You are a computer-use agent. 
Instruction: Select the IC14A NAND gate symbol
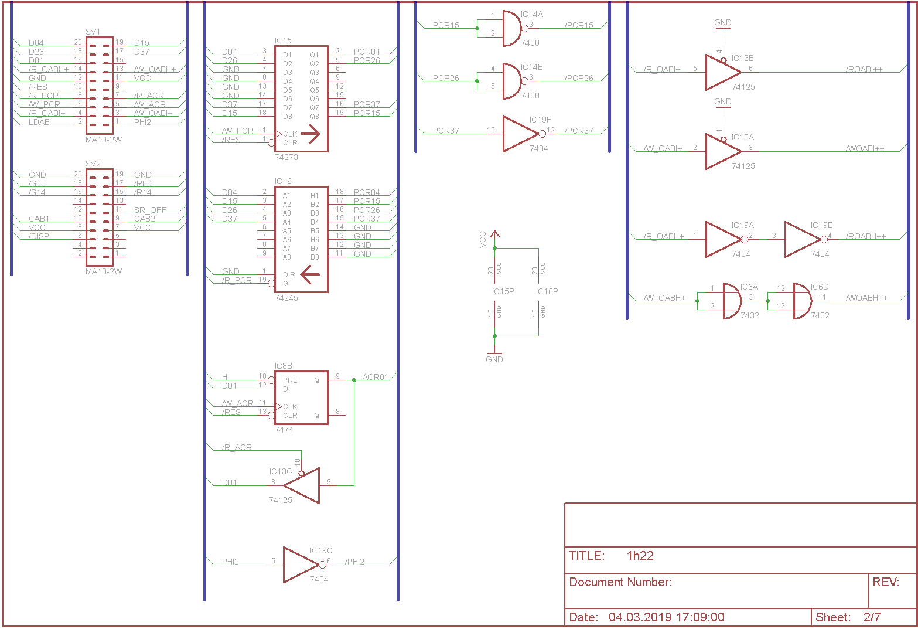[x=511, y=29]
